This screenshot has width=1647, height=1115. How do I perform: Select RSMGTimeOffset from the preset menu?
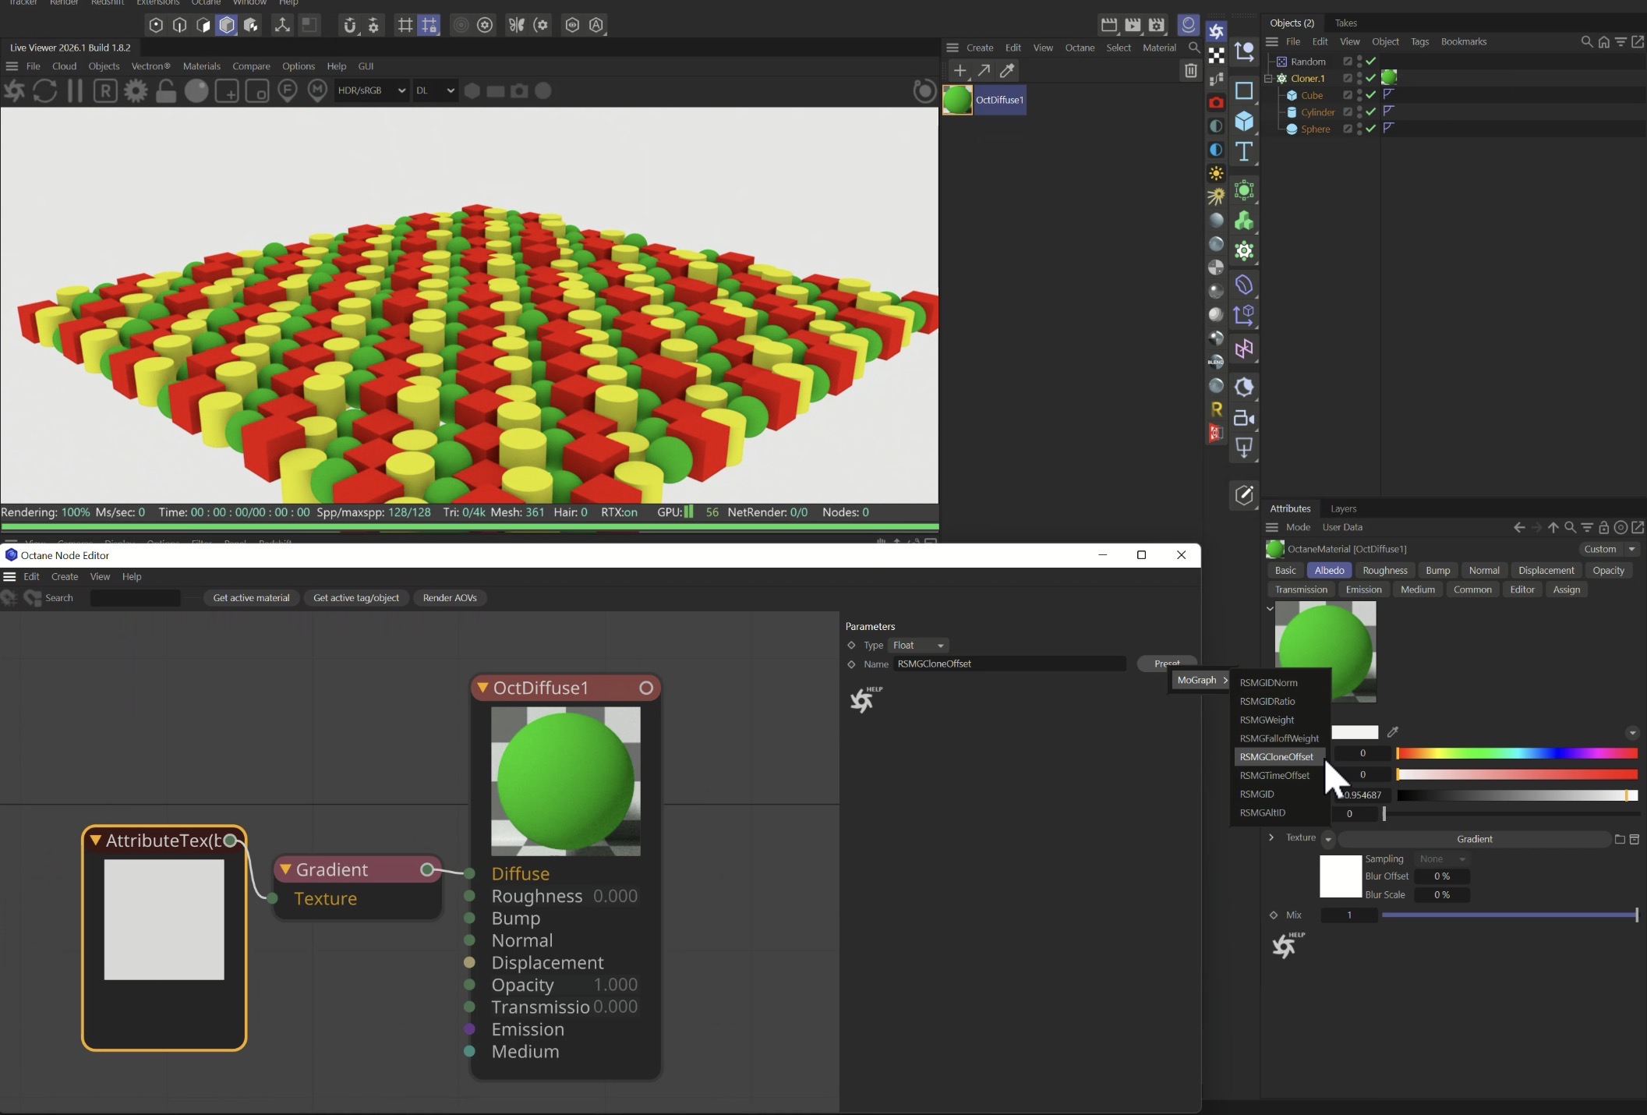click(1274, 776)
